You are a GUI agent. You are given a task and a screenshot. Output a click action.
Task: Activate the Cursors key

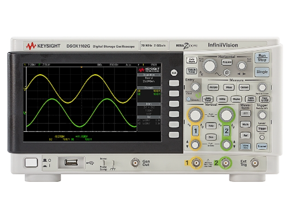coord(244,87)
